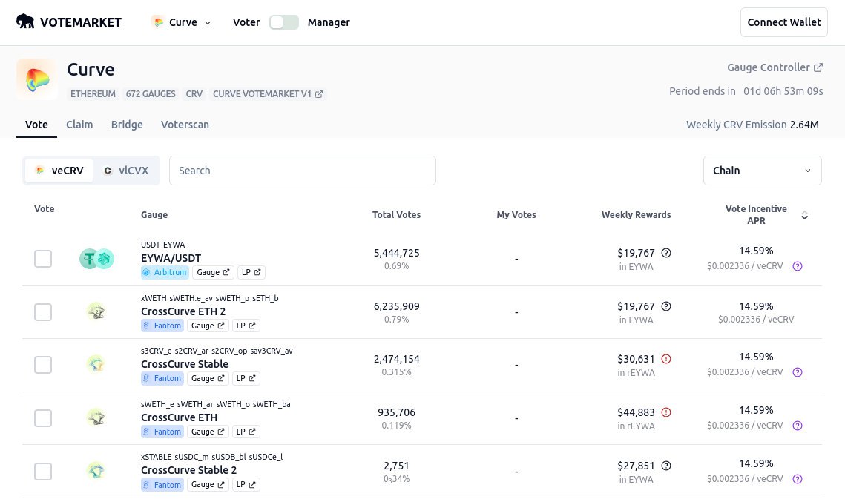Open the Chain filter dropdown
The height and width of the screenshot is (502, 845).
(762, 171)
